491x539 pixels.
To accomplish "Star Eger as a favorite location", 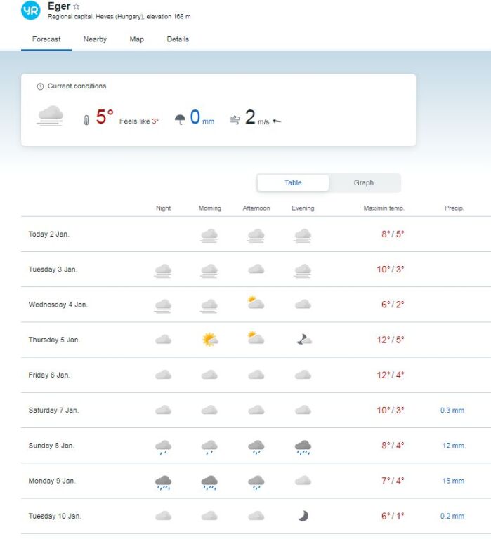I will (77, 6).
